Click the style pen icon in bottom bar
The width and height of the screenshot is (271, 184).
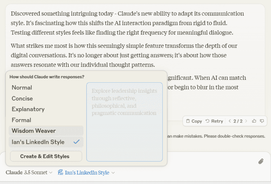[x=60, y=172]
